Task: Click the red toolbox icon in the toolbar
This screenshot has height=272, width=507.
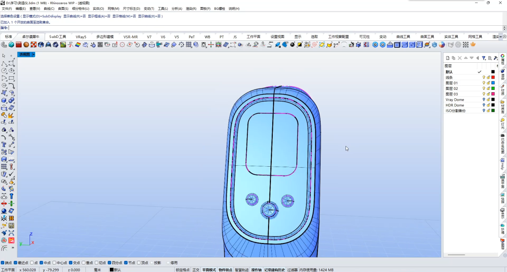Action: 19,45
